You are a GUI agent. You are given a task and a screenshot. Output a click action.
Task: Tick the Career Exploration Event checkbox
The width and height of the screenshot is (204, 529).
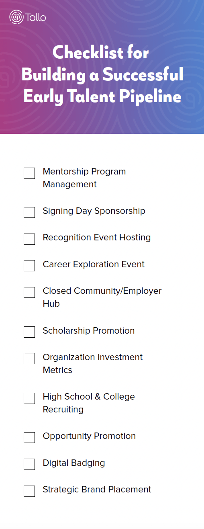click(x=29, y=266)
